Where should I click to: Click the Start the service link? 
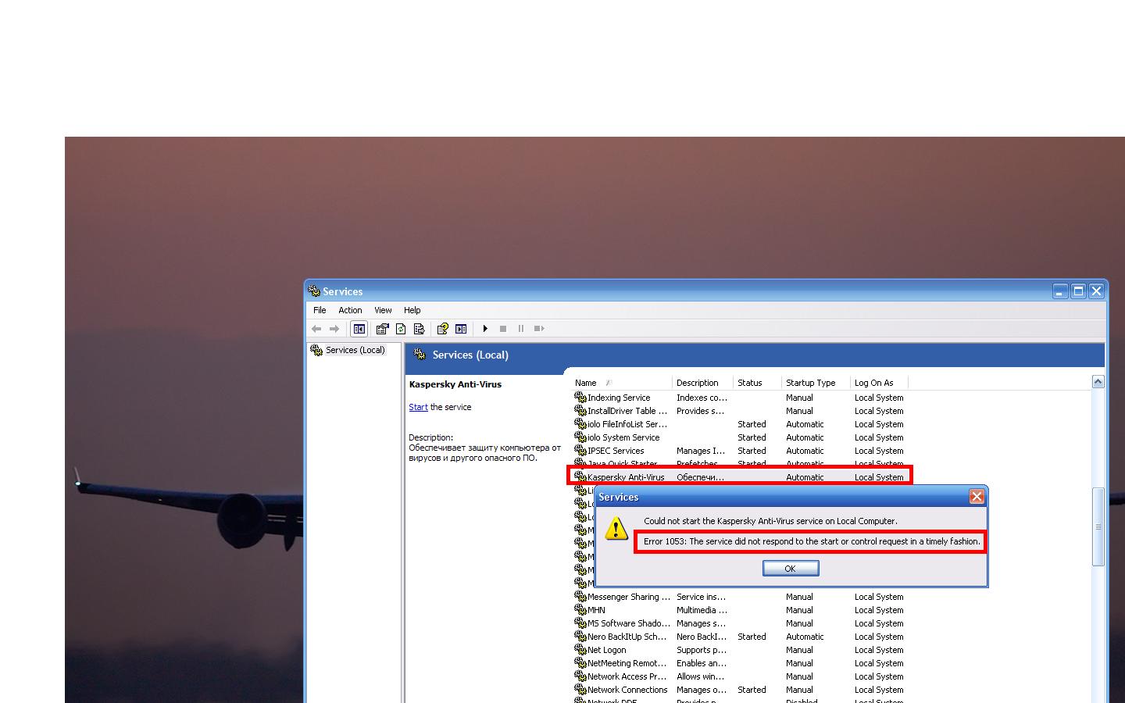pos(418,407)
